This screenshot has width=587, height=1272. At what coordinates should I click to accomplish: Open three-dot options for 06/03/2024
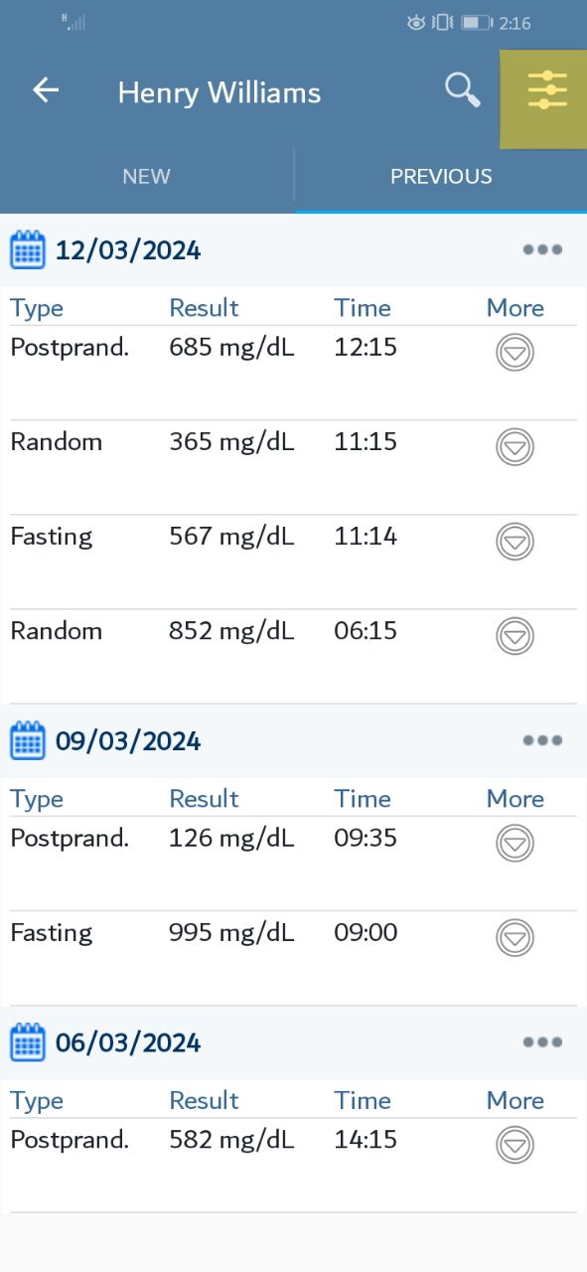[x=542, y=1042]
